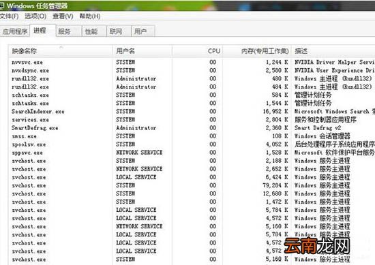375x265 pixels.
Task: Click SYSTEM in the SearchIndexer.exe row
Action: 125,111
